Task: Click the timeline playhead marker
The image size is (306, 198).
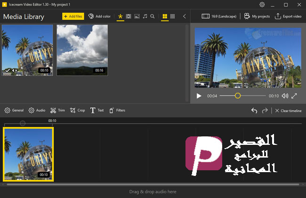Action: click(23, 123)
